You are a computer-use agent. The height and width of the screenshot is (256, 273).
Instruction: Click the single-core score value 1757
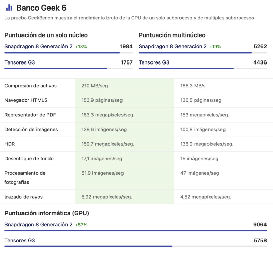tap(127, 62)
